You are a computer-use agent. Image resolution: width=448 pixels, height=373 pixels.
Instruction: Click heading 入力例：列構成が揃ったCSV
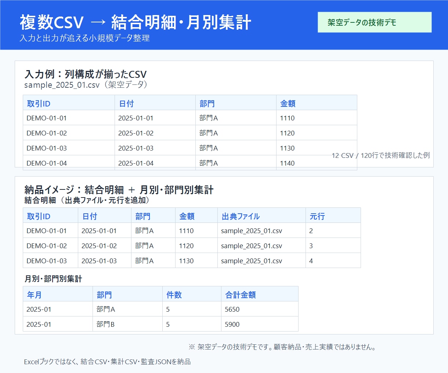pos(86,74)
